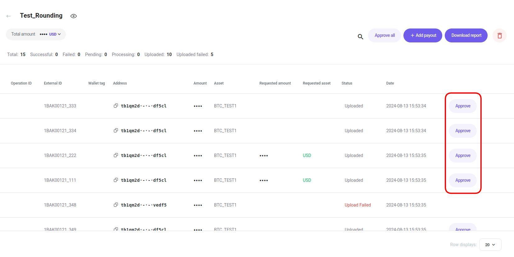Click the Status column header

(347, 83)
